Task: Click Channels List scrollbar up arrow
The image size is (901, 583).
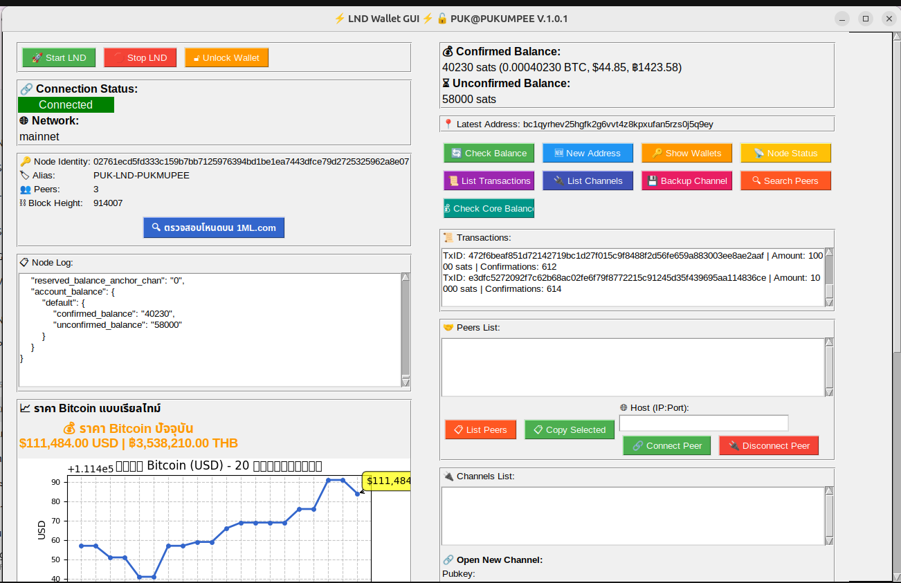Action: (829, 491)
